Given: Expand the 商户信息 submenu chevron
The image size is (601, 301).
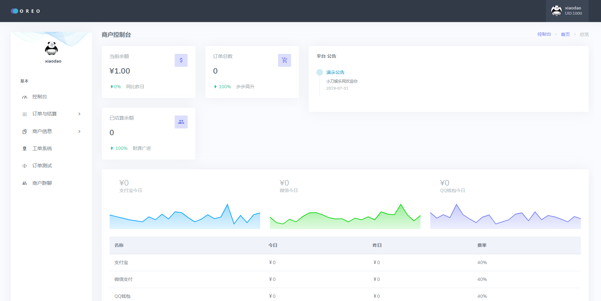Looking at the screenshot, I should click(x=79, y=131).
